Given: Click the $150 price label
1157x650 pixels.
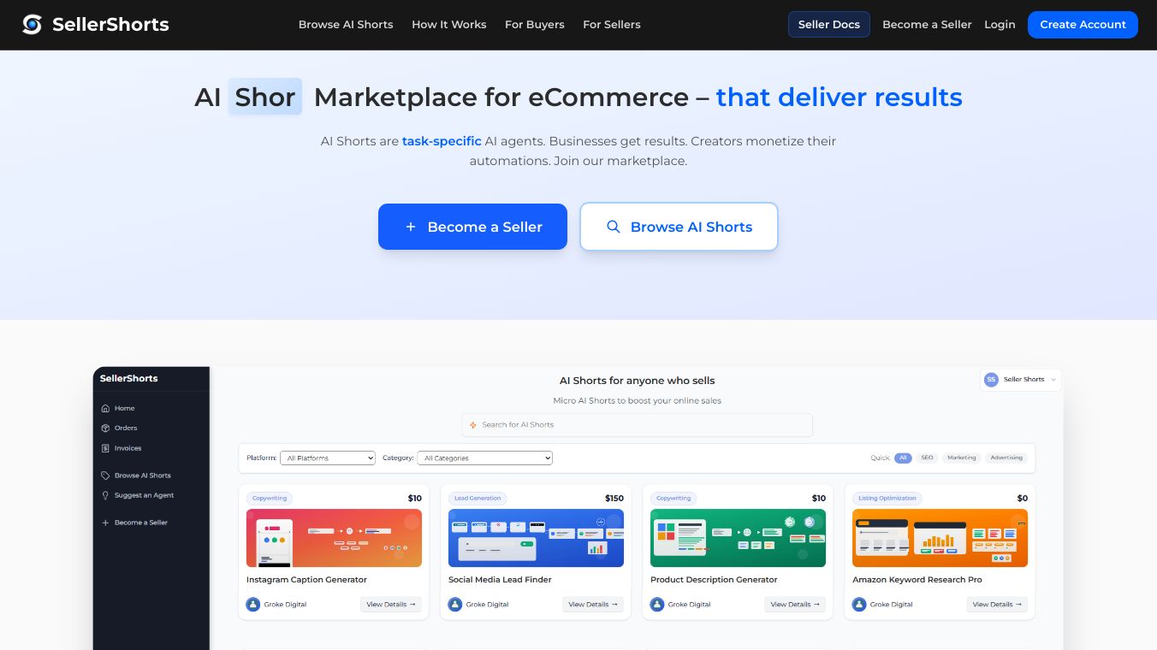Looking at the screenshot, I should tap(614, 498).
